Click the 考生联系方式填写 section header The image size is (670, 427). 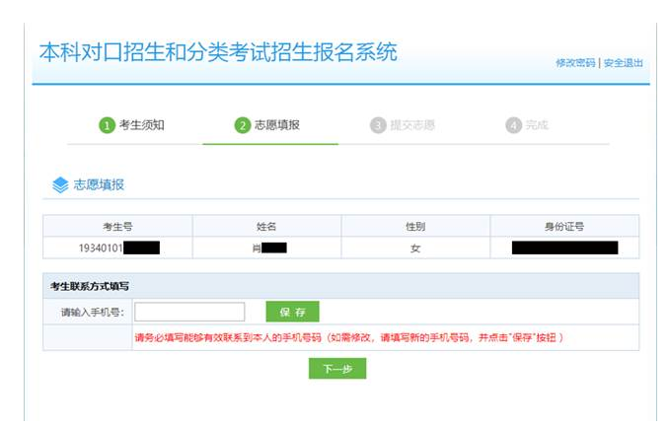[x=90, y=286]
